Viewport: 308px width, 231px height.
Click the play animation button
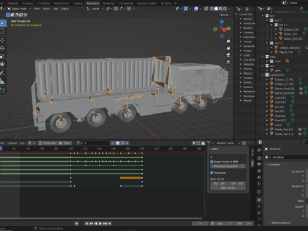(100, 223)
